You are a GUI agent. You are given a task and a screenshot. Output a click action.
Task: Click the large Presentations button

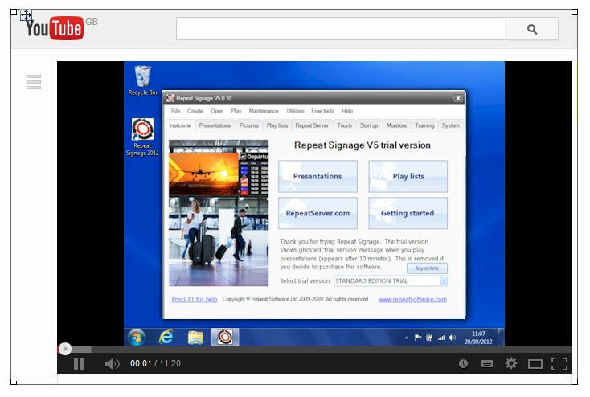click(318, 176)
